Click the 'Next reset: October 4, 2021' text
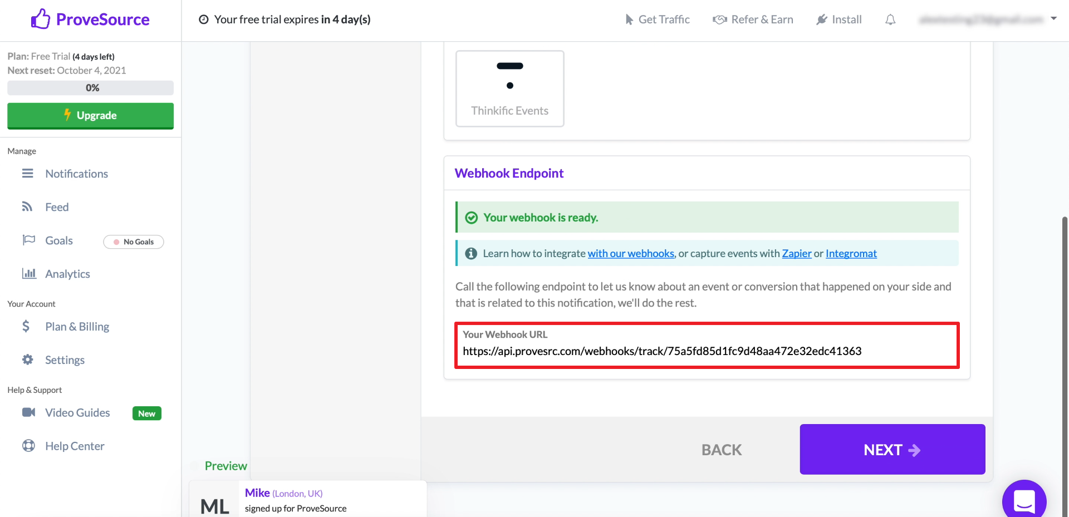Screen dimensions: 1069x517 click(x=67, y=70)
